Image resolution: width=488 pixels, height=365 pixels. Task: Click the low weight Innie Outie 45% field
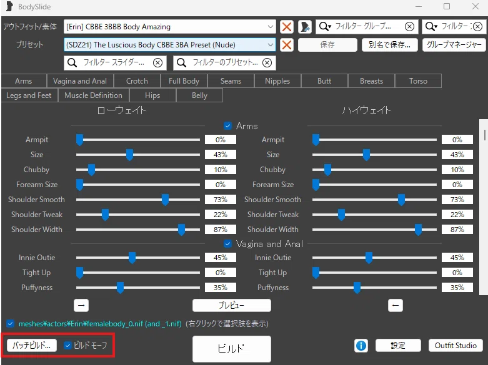tap(221, 258)
